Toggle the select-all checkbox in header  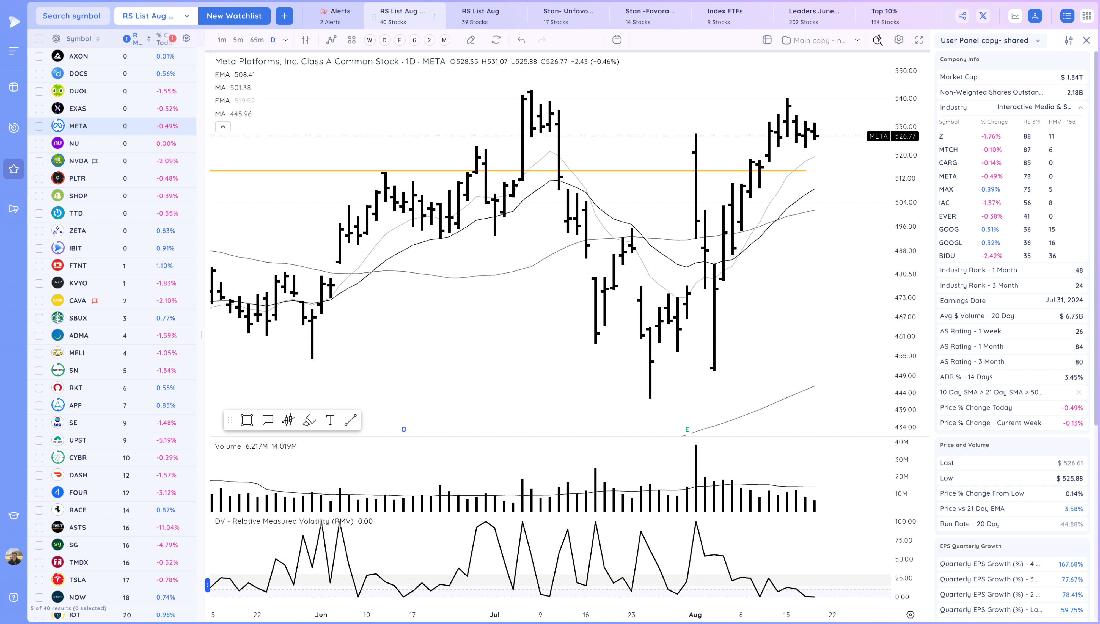pyautogui.click(x=39, y=38)
